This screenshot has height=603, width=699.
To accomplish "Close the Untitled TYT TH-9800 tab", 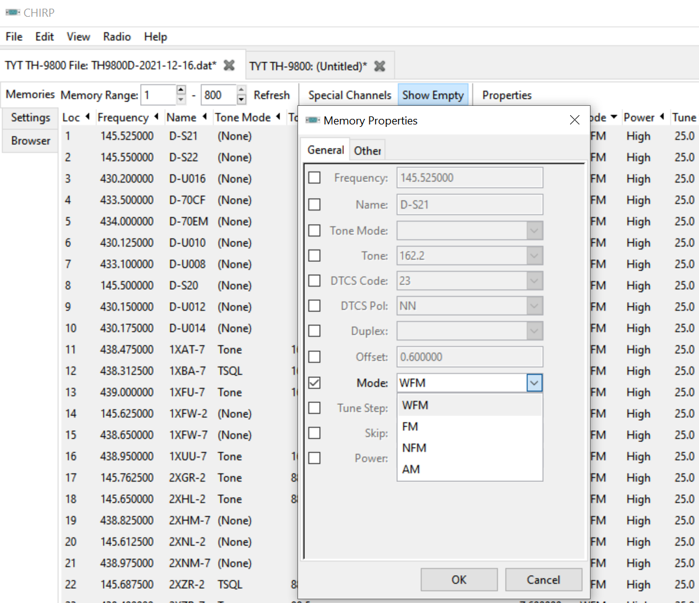I will click(380, 66).
